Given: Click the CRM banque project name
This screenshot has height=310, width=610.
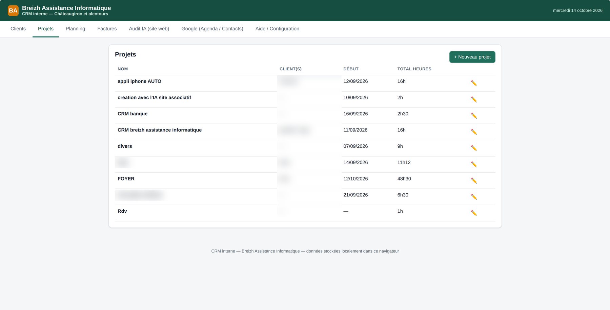Looking at the screenshot, I should (133, 114).
